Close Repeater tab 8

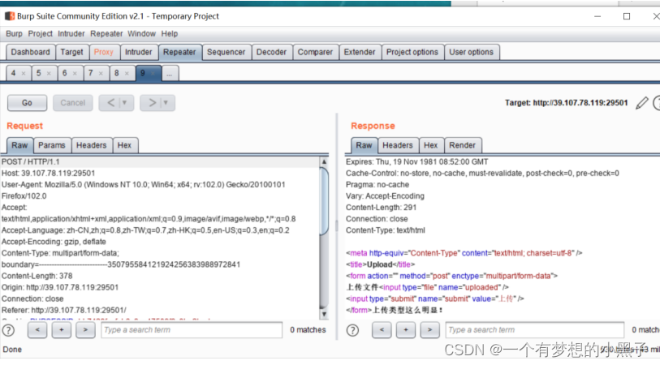(x=127, y=74)
